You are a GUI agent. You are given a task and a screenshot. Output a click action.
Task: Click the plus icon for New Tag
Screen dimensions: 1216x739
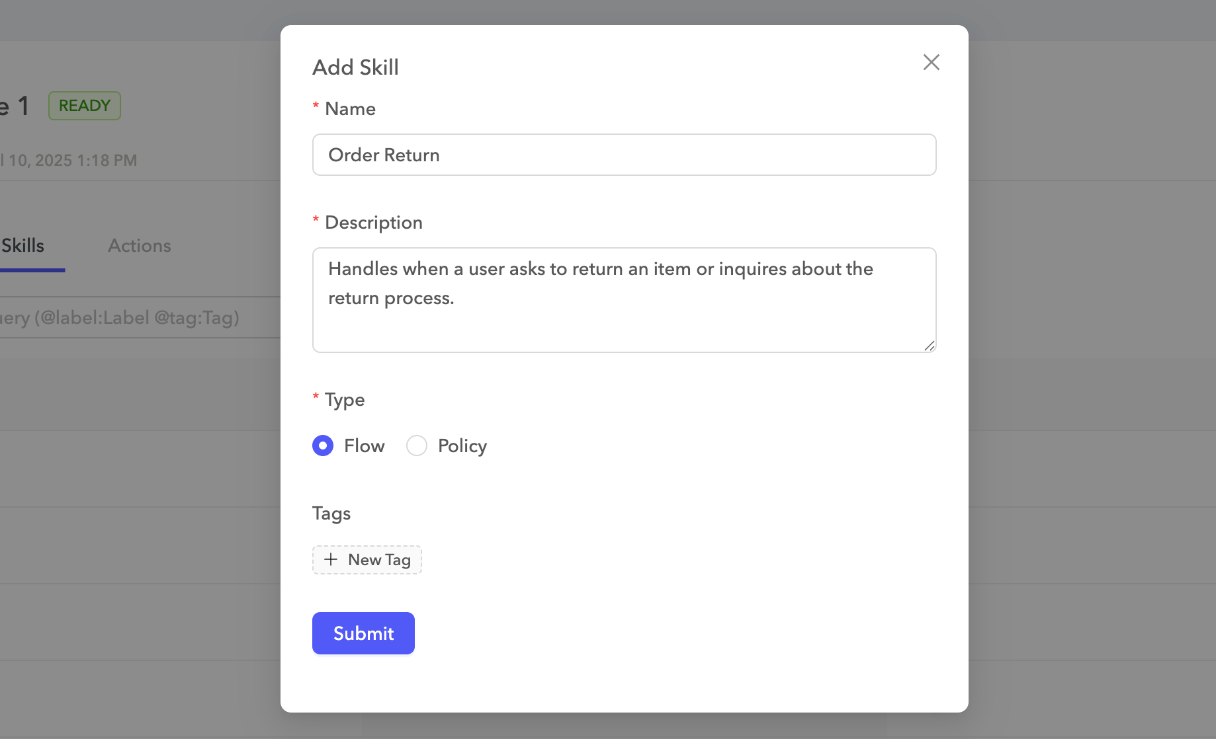pyautogui.click(x=331, y=560)
